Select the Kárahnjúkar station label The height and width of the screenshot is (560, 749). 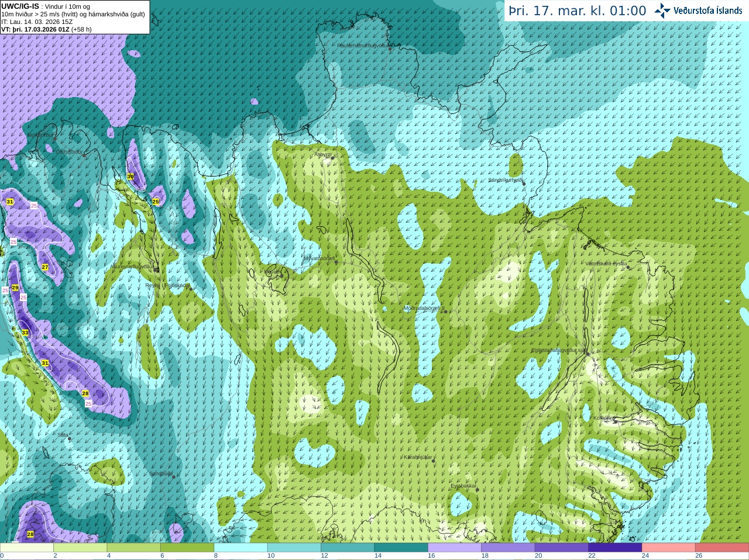click(418, 457)
